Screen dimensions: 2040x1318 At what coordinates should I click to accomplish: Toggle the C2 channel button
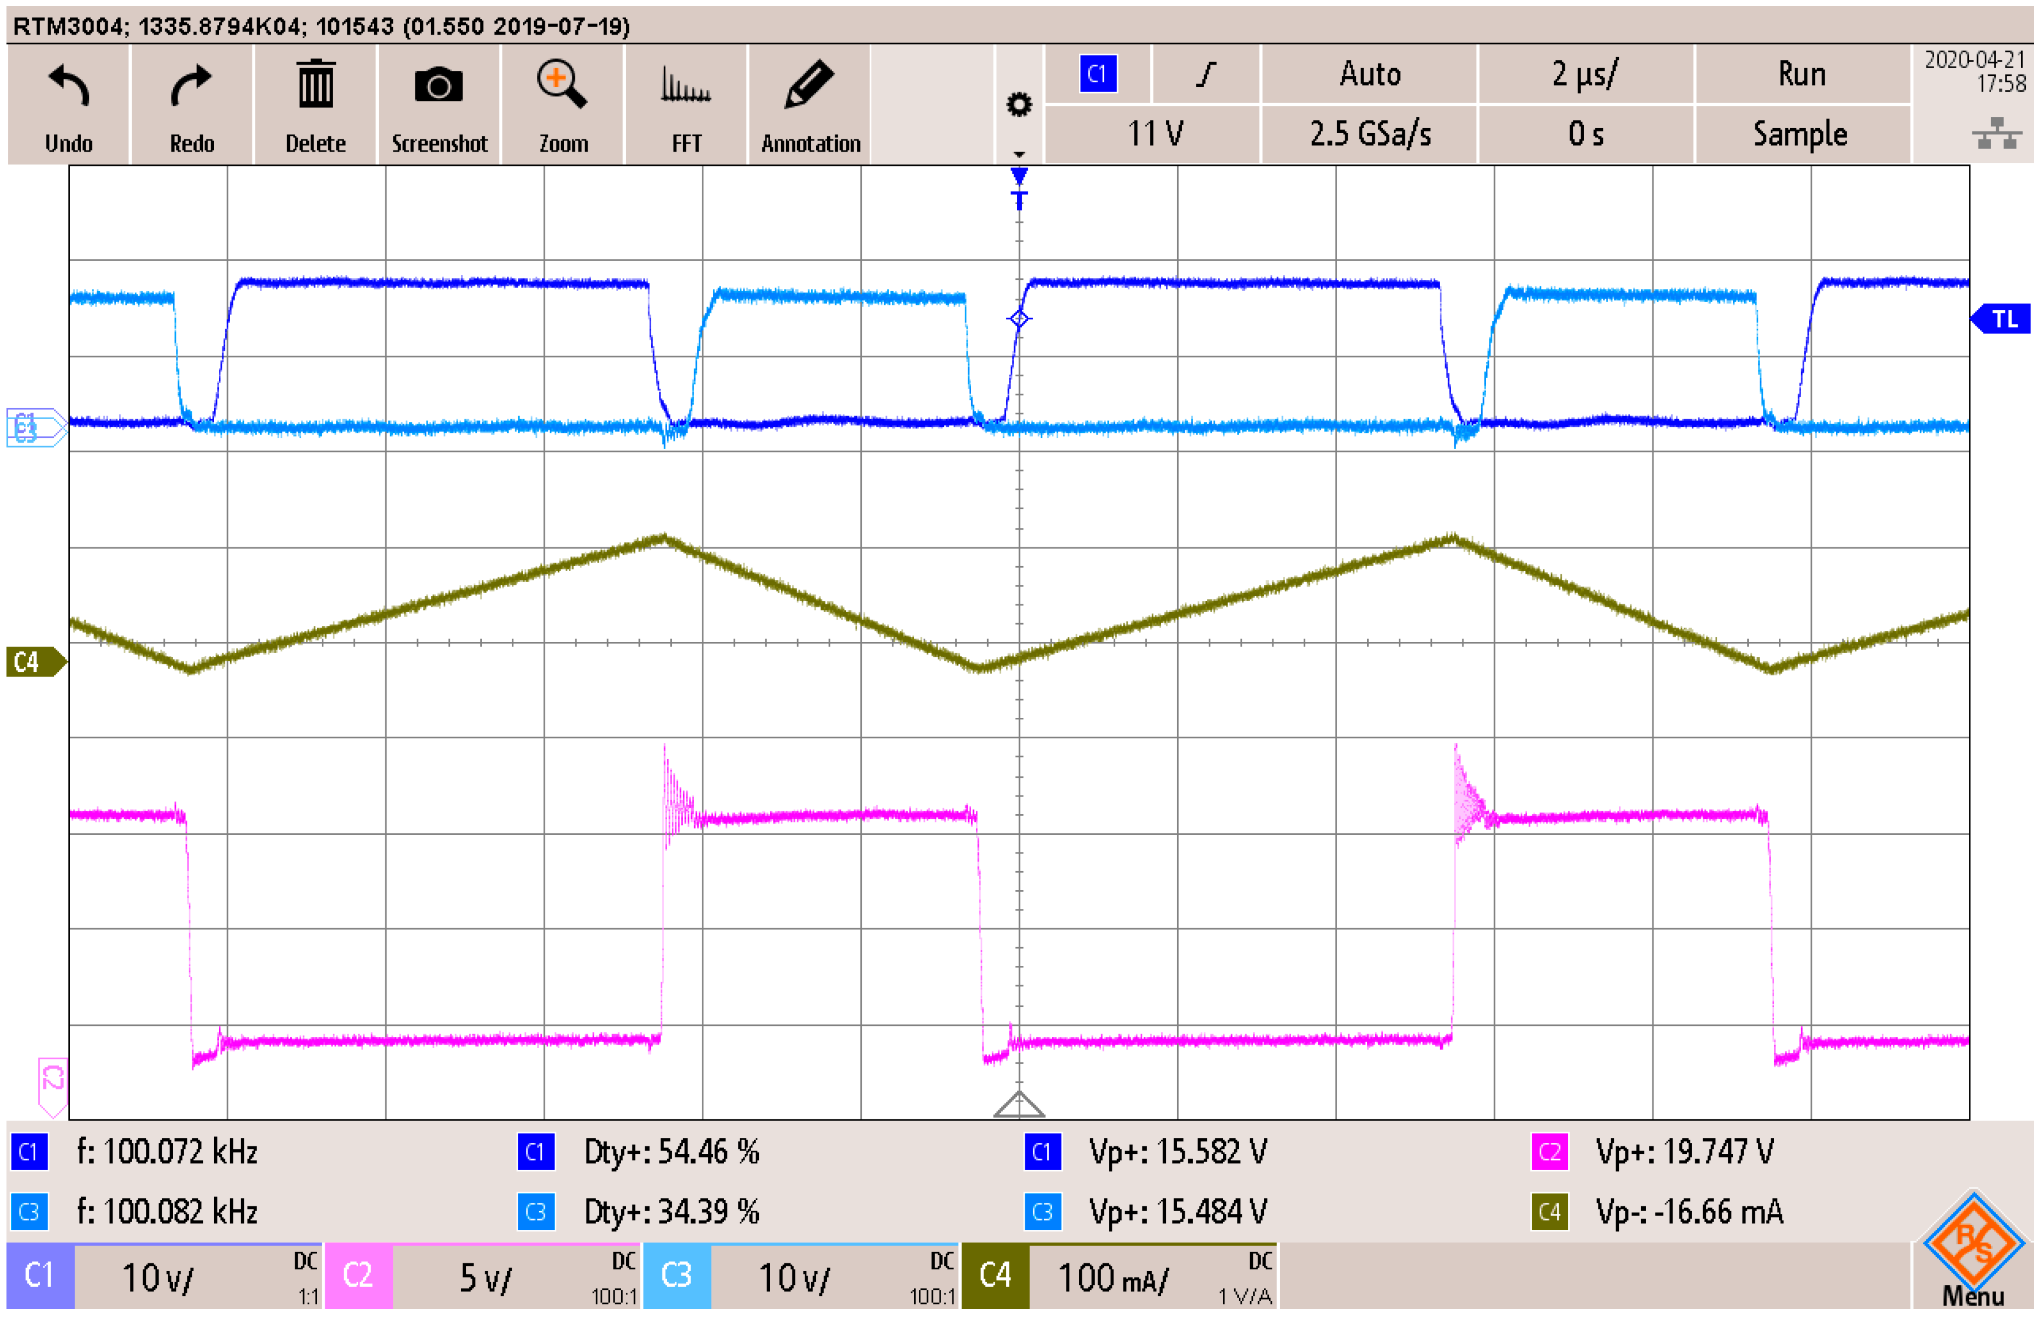point(358,1275)
